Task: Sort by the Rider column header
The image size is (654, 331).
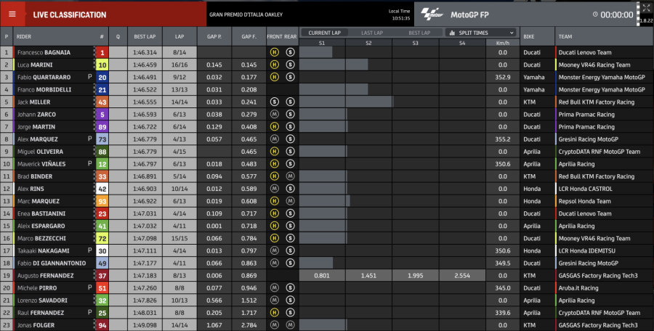Action: pyautogui.click(x=24, y=37)
